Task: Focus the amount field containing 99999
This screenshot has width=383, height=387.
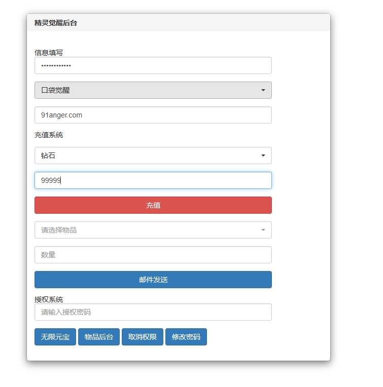Action: 153,180
